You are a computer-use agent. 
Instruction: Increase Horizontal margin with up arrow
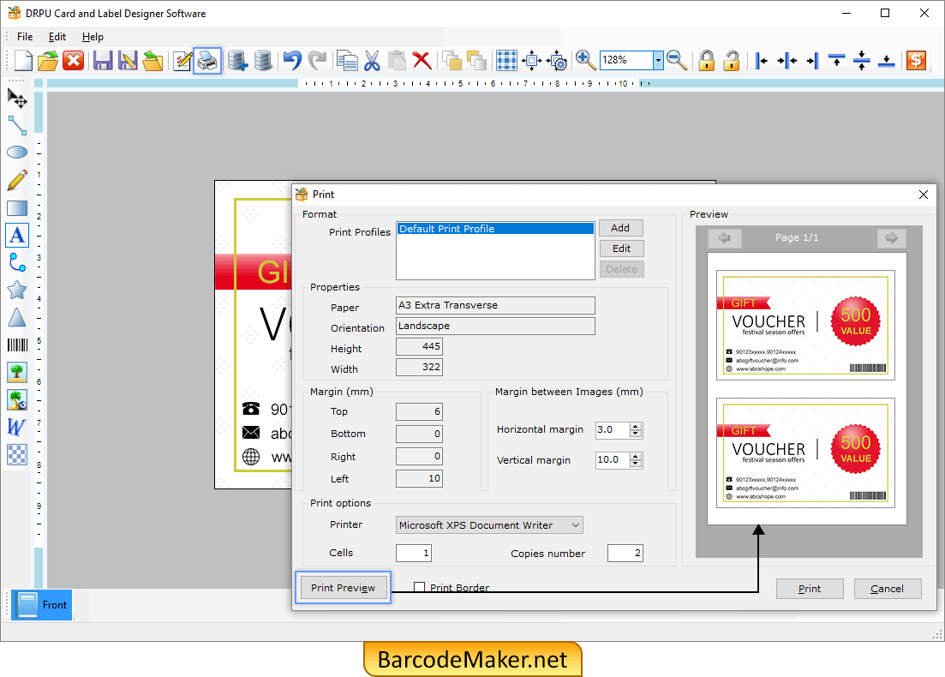click(635, 426)
